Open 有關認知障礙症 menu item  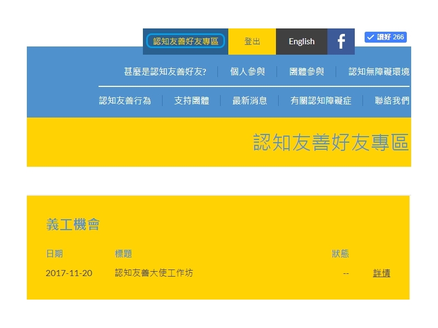(321, 101)
